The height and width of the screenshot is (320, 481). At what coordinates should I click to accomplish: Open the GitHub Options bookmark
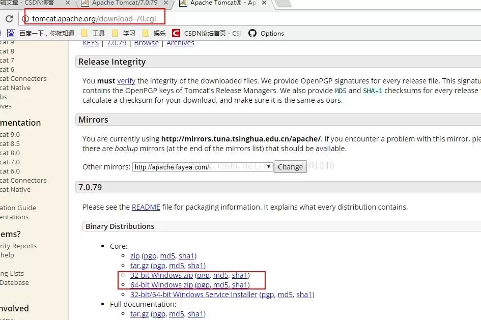pos(266,33)
